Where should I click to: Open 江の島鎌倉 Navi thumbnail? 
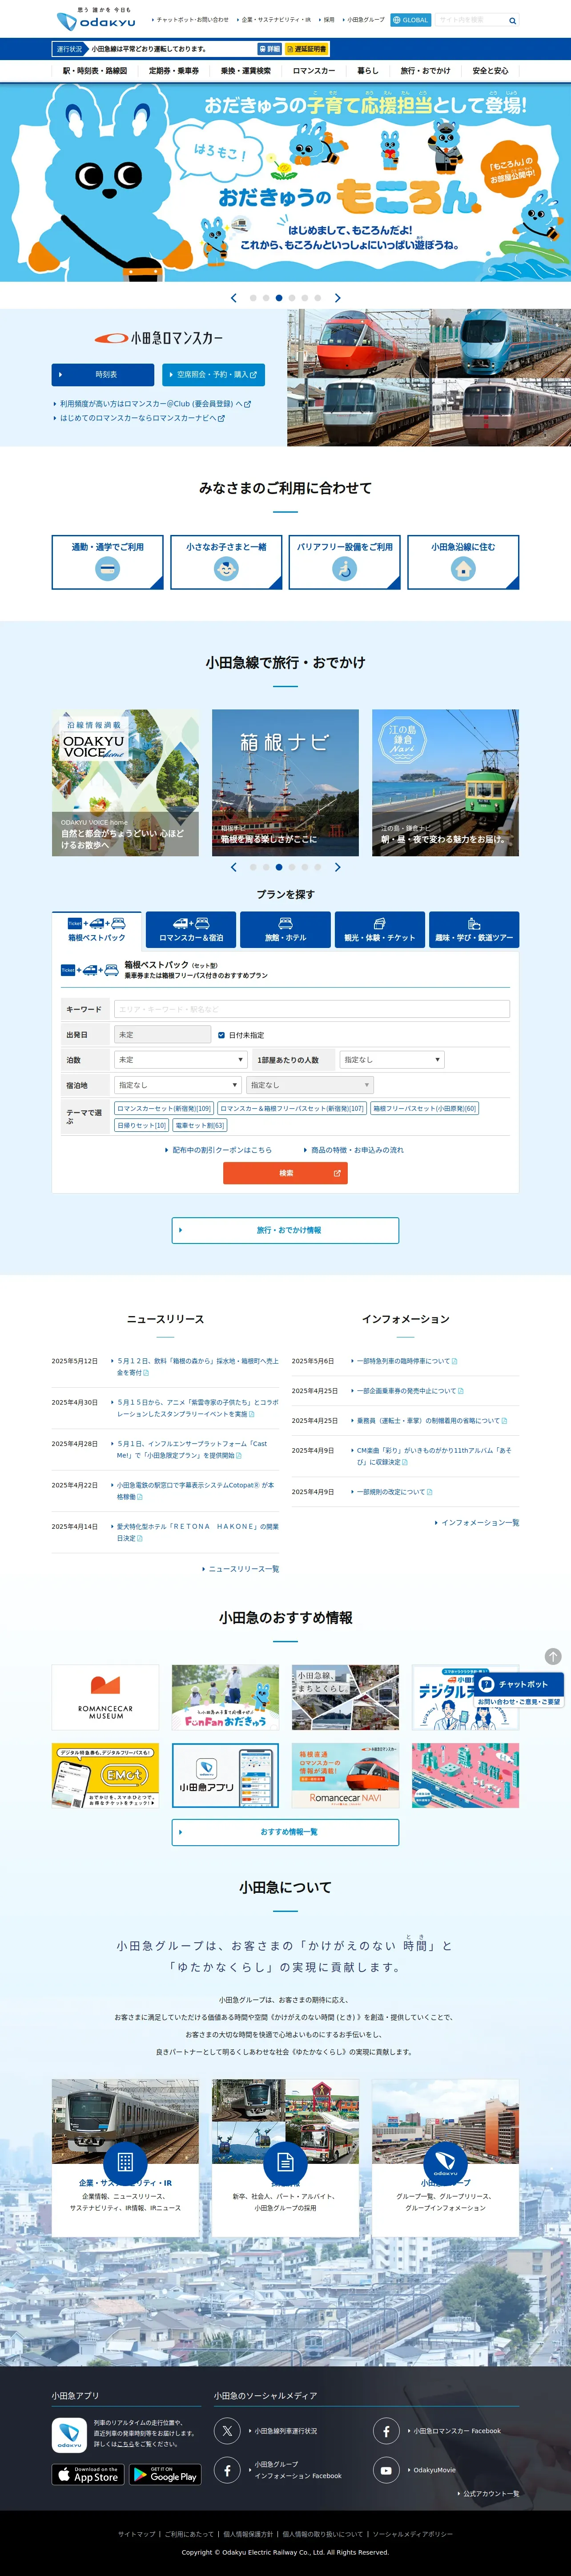[x=445, y=783]
